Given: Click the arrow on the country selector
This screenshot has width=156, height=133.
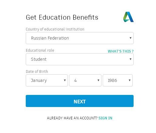Looking at the screenshot, I should point(131,38).
